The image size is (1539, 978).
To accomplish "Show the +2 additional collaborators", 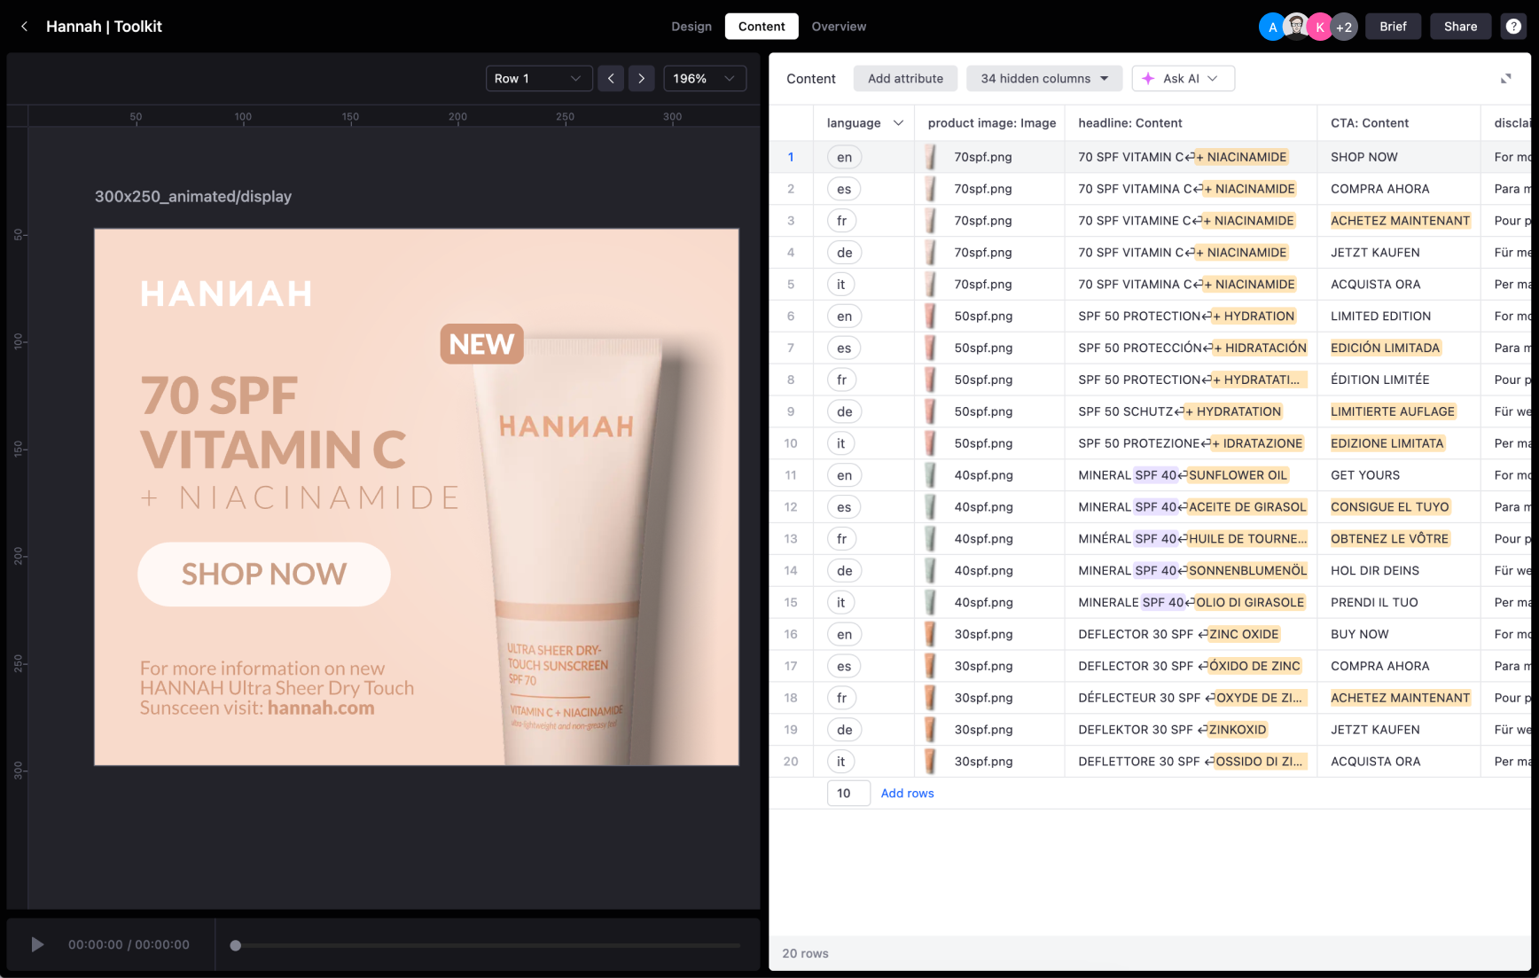I will (x=1344, y=27).
